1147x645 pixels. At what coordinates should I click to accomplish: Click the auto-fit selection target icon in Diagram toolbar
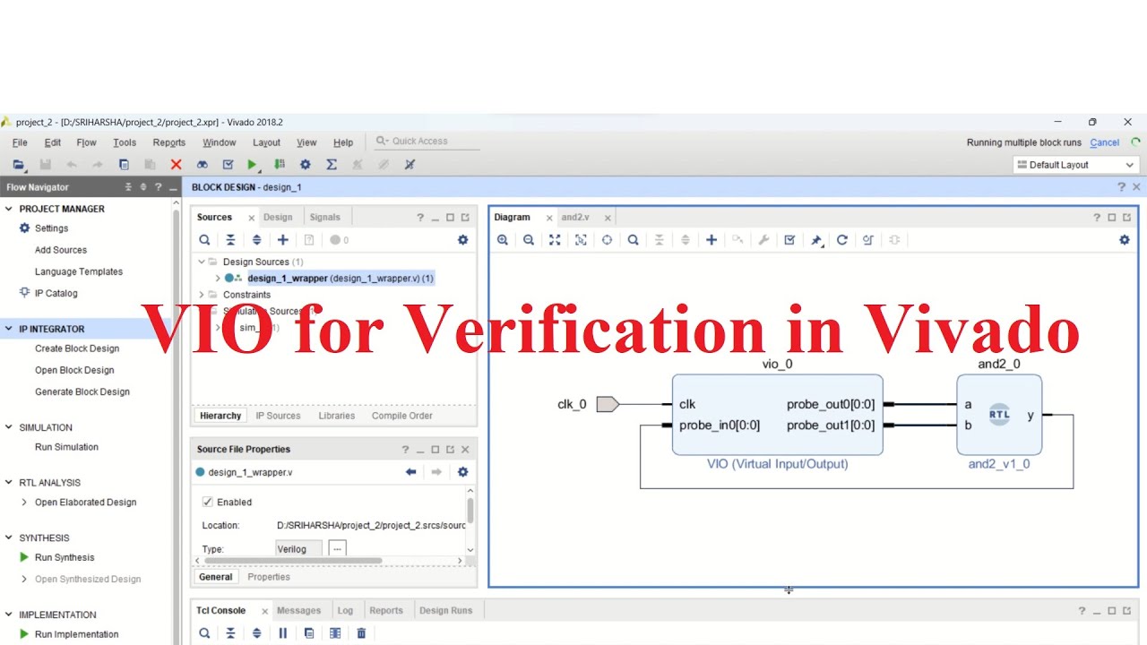click(607, 240)
